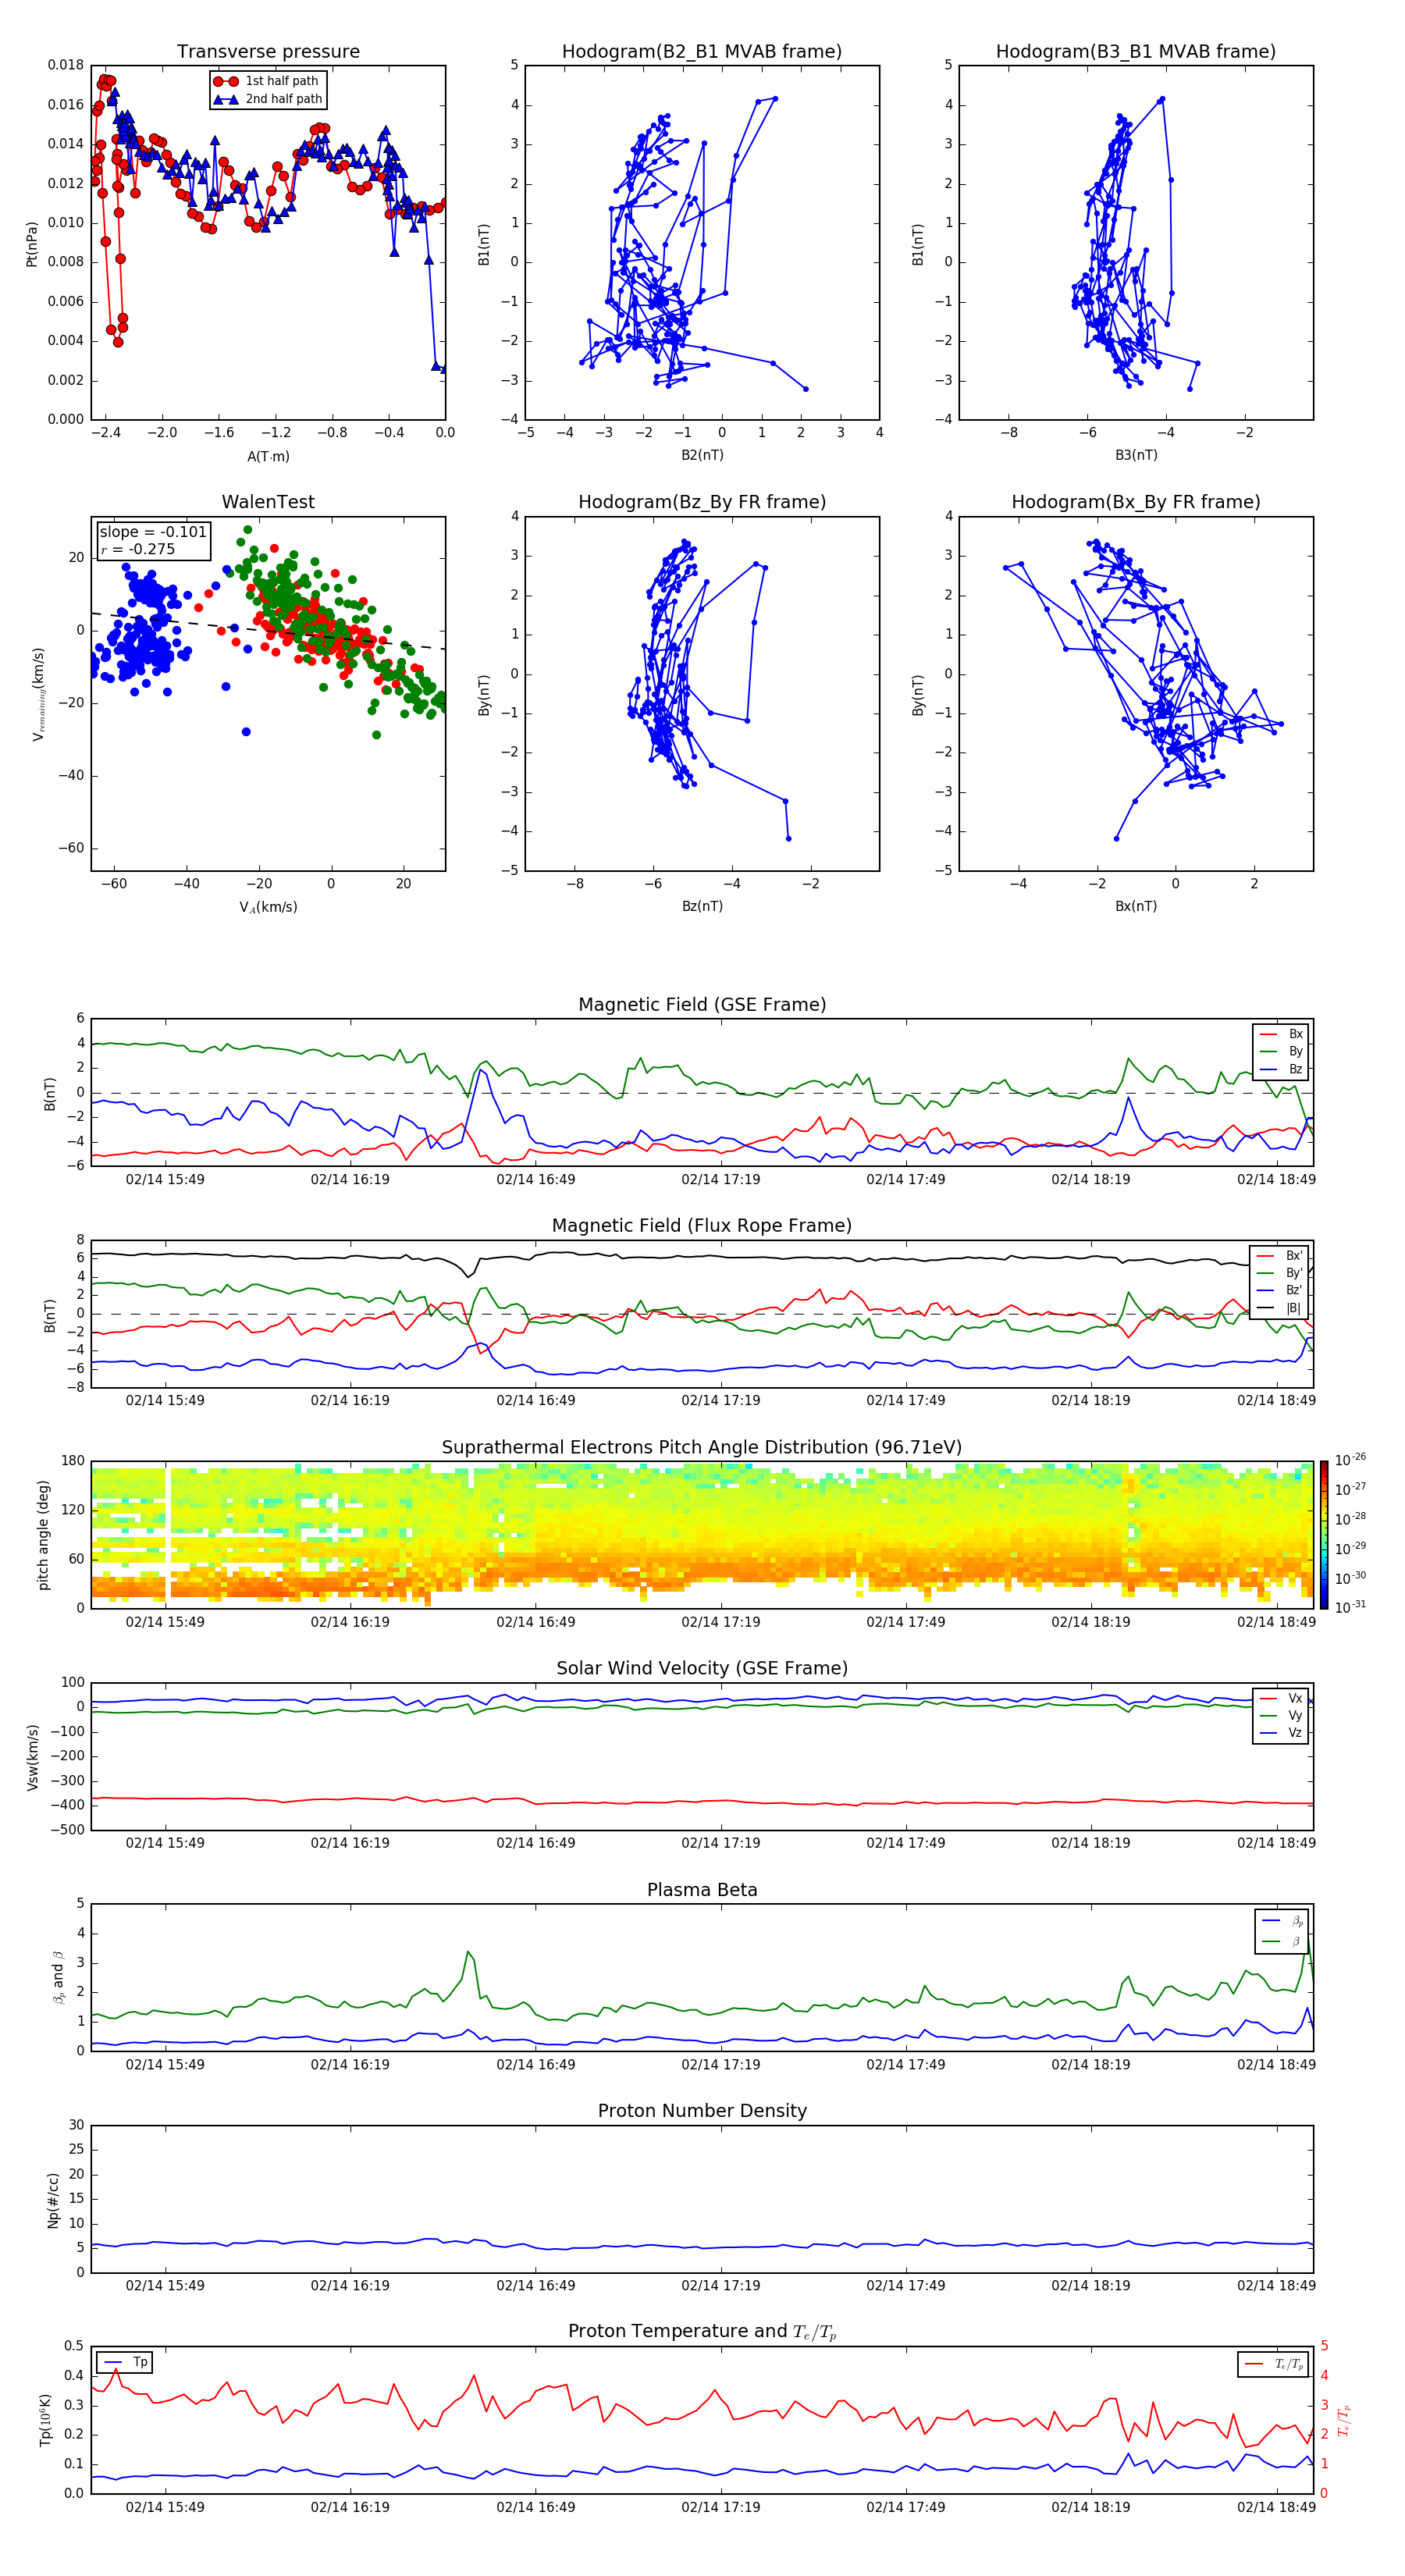Click the By legend entry in GSE magnetic field
Image resolution: width=1405 pixels, height=2576 pixels.
tap(1282, 1051)
